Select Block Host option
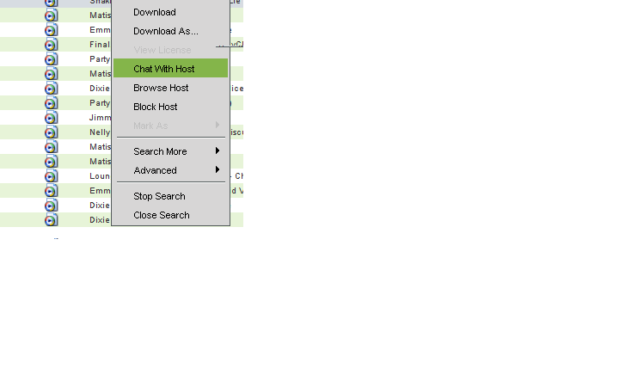Screen dimensions: 619x387 (156, 107)
